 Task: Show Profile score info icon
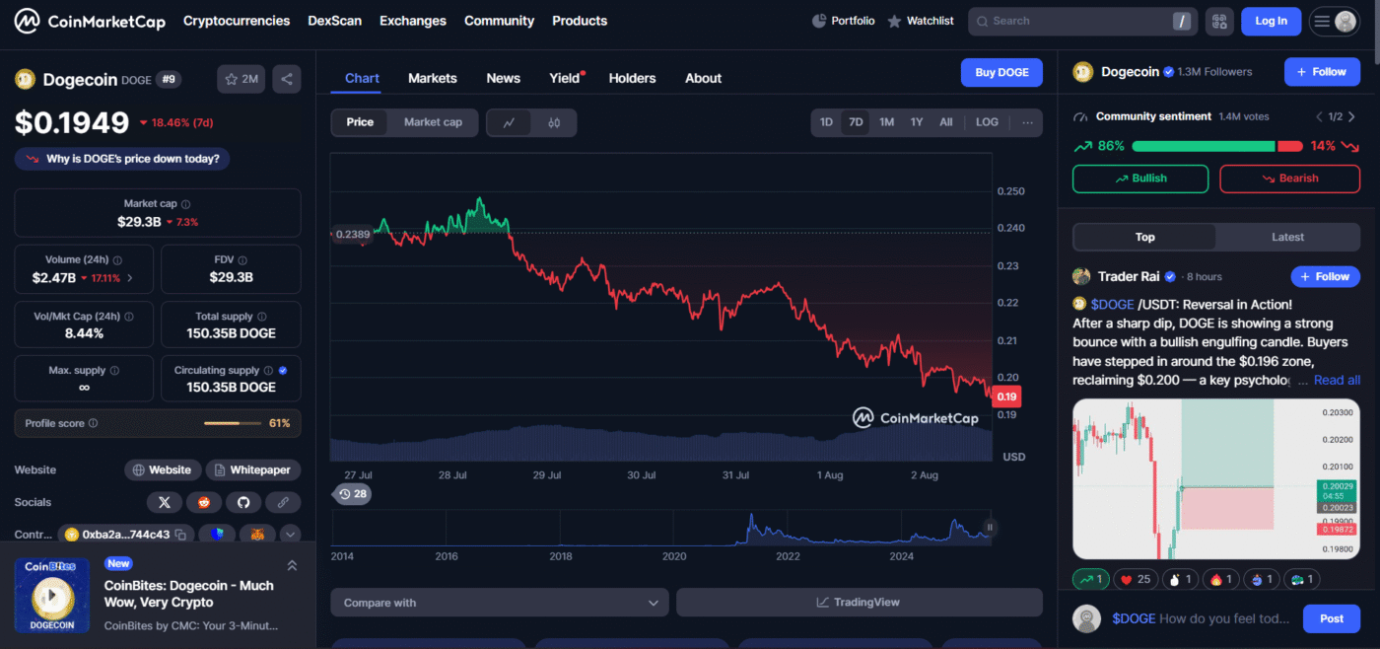point(94,423)
